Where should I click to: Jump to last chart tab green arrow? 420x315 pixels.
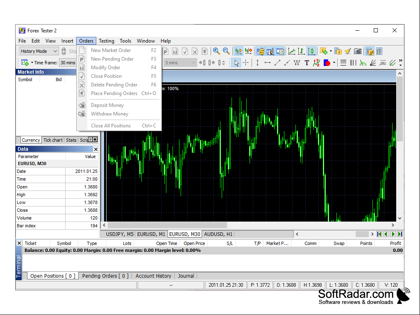pos(400,234)
